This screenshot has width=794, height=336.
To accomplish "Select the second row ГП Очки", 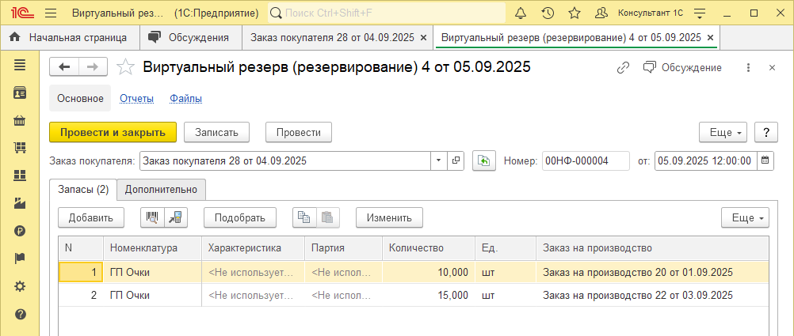I will click(x=130, y=295).
